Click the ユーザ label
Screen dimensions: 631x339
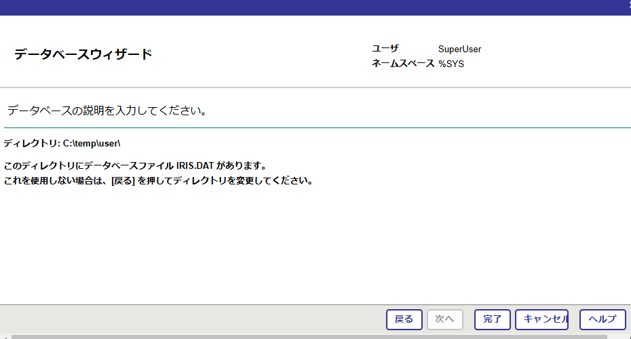[x=385, y=49]
